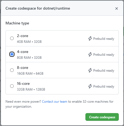Click Prebuild ready text in 16-core row
124x126 pixels.
click(x=104, y=86)
